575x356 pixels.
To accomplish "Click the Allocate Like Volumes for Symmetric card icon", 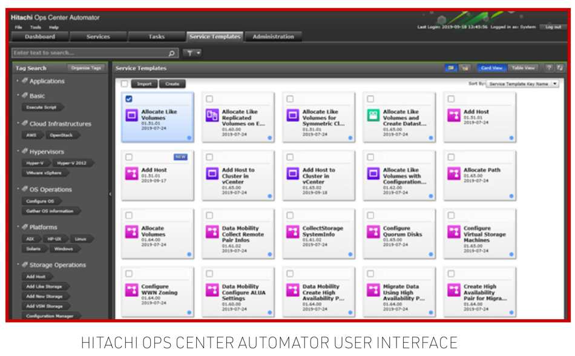I will pos(292,115).
